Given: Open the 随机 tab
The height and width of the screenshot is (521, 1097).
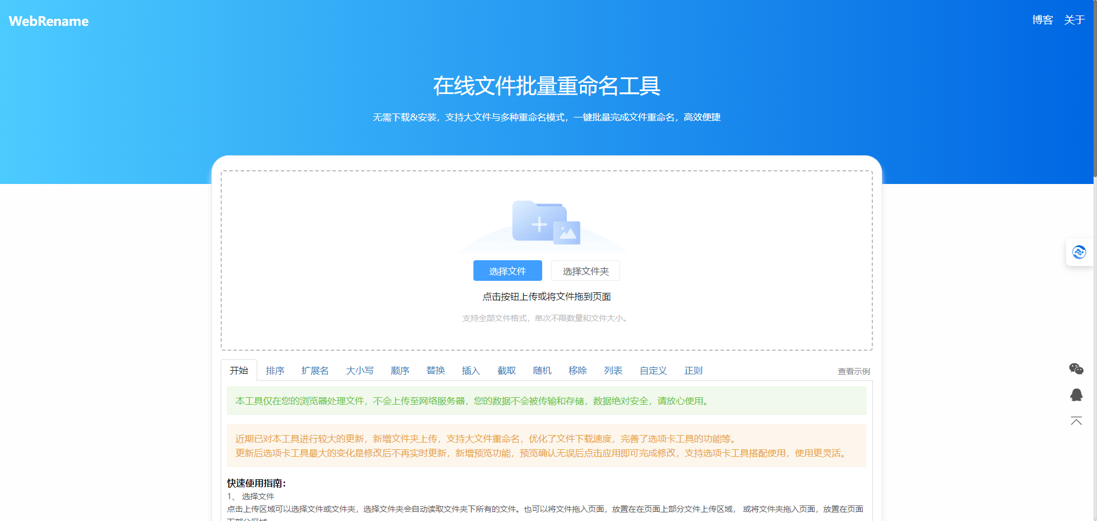Looking at the screenshot, I should click(542, 370).
